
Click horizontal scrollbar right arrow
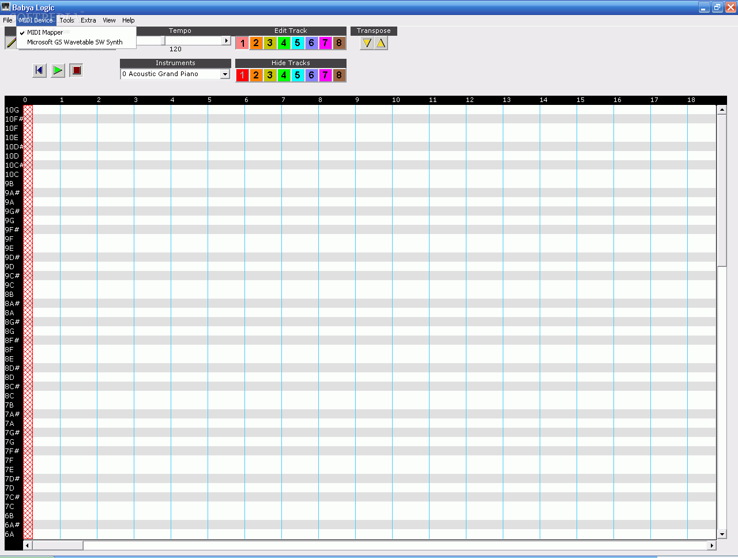[x=711, y=545]
